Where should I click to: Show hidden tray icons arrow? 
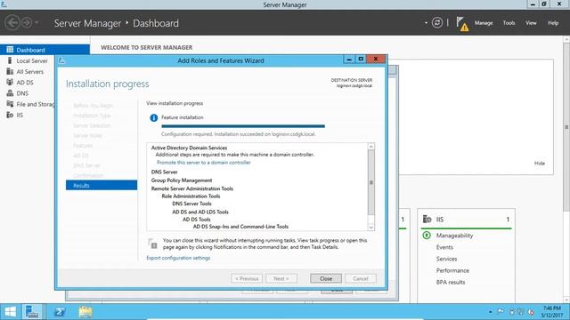point(491,312)
